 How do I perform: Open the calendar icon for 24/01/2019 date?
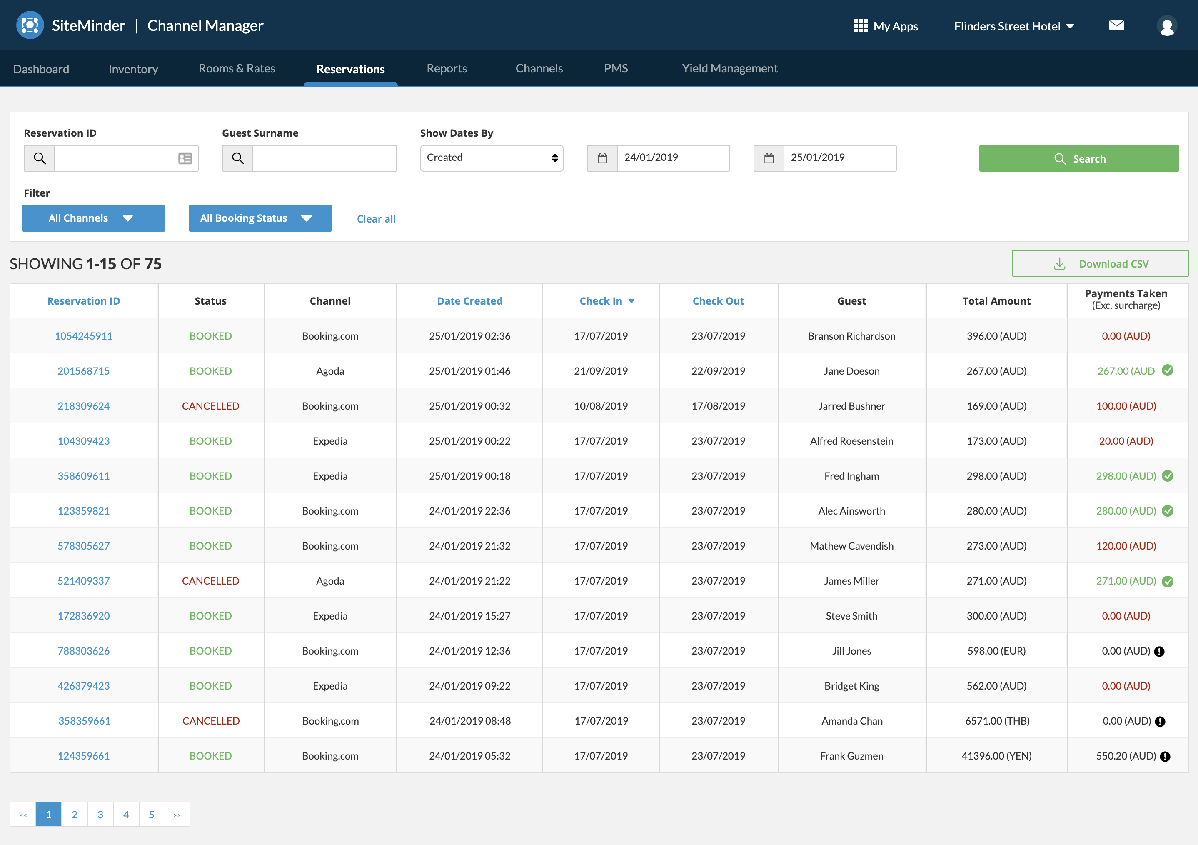(602, 158)
